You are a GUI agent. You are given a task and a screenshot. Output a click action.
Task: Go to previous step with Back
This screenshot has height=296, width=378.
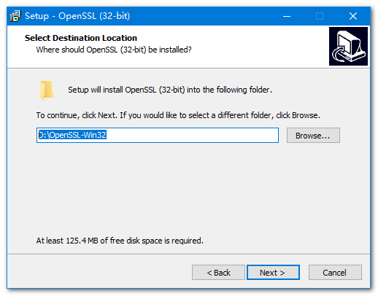click(x=218, y=273)
